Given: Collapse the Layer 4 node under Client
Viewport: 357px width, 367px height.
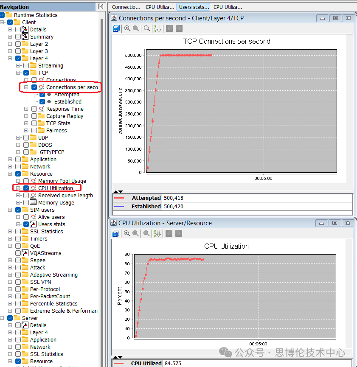Looking at the screenshot, I should [x=10, y=59].
